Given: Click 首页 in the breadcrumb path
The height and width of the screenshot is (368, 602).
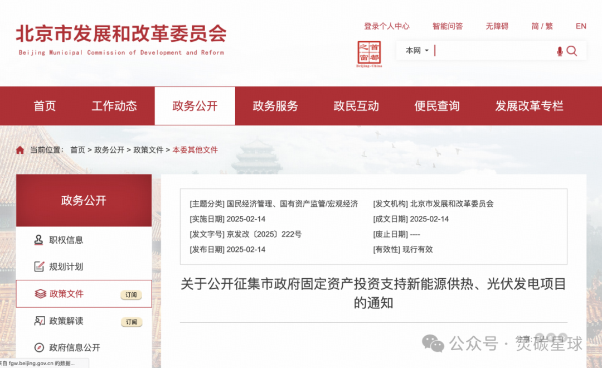Looking at the screenshot, I should click(77, 150).
